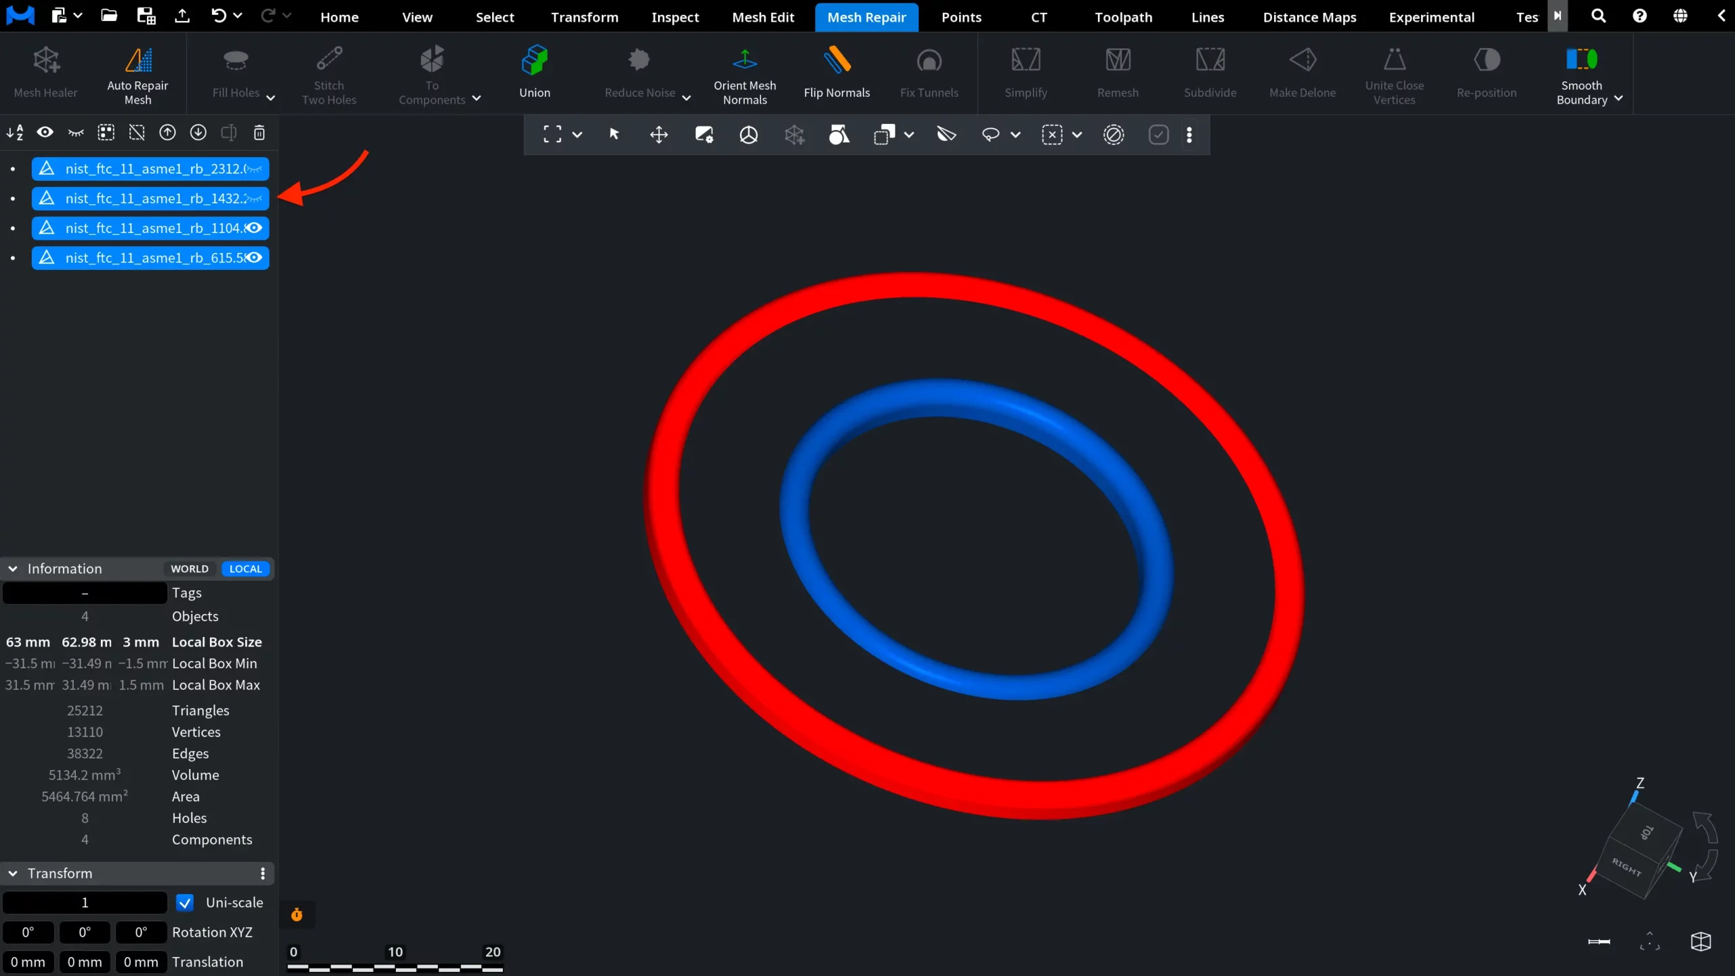Open Transform panel three-dot menu
This screenshot has width=1735, height=976.
coord(262,873)
